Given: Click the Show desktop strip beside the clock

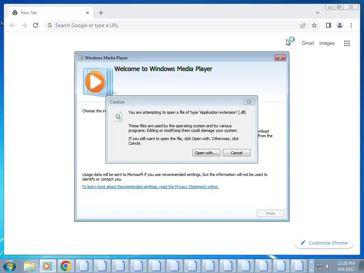Looking at the screenshot, I should pyautogui.click(x=362, y=266).
